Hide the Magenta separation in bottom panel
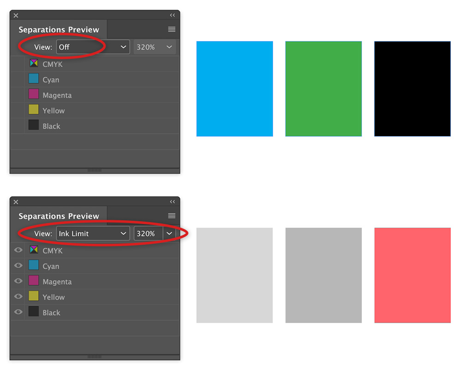 pos(18,281)
